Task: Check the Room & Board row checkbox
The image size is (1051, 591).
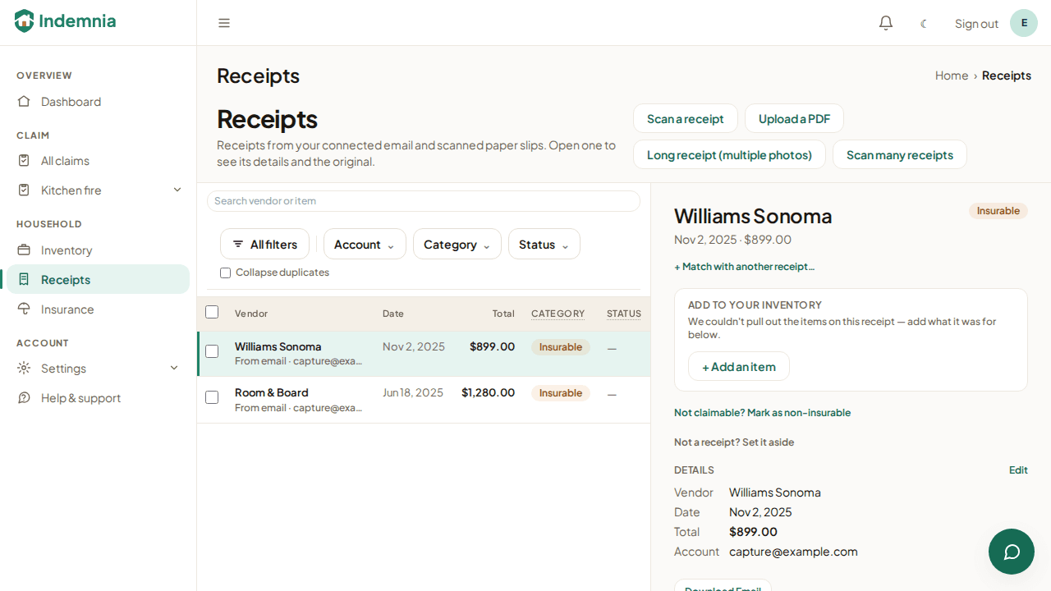Action: point(212,397)
